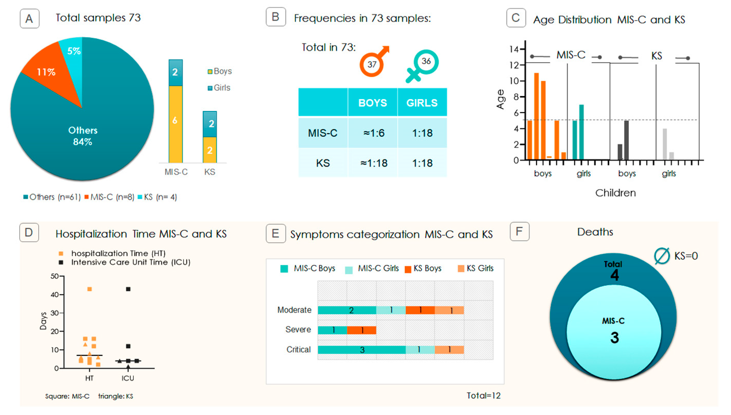Click the Critical KS Girls segment
The width and height of the screenshot is (731, 415).
click(x=449, y=350)
